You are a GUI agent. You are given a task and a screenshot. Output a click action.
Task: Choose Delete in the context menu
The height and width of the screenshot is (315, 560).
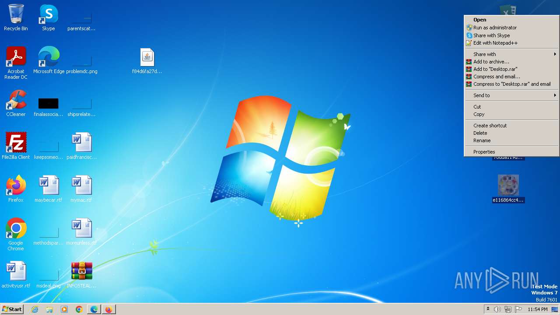point(511,133)
